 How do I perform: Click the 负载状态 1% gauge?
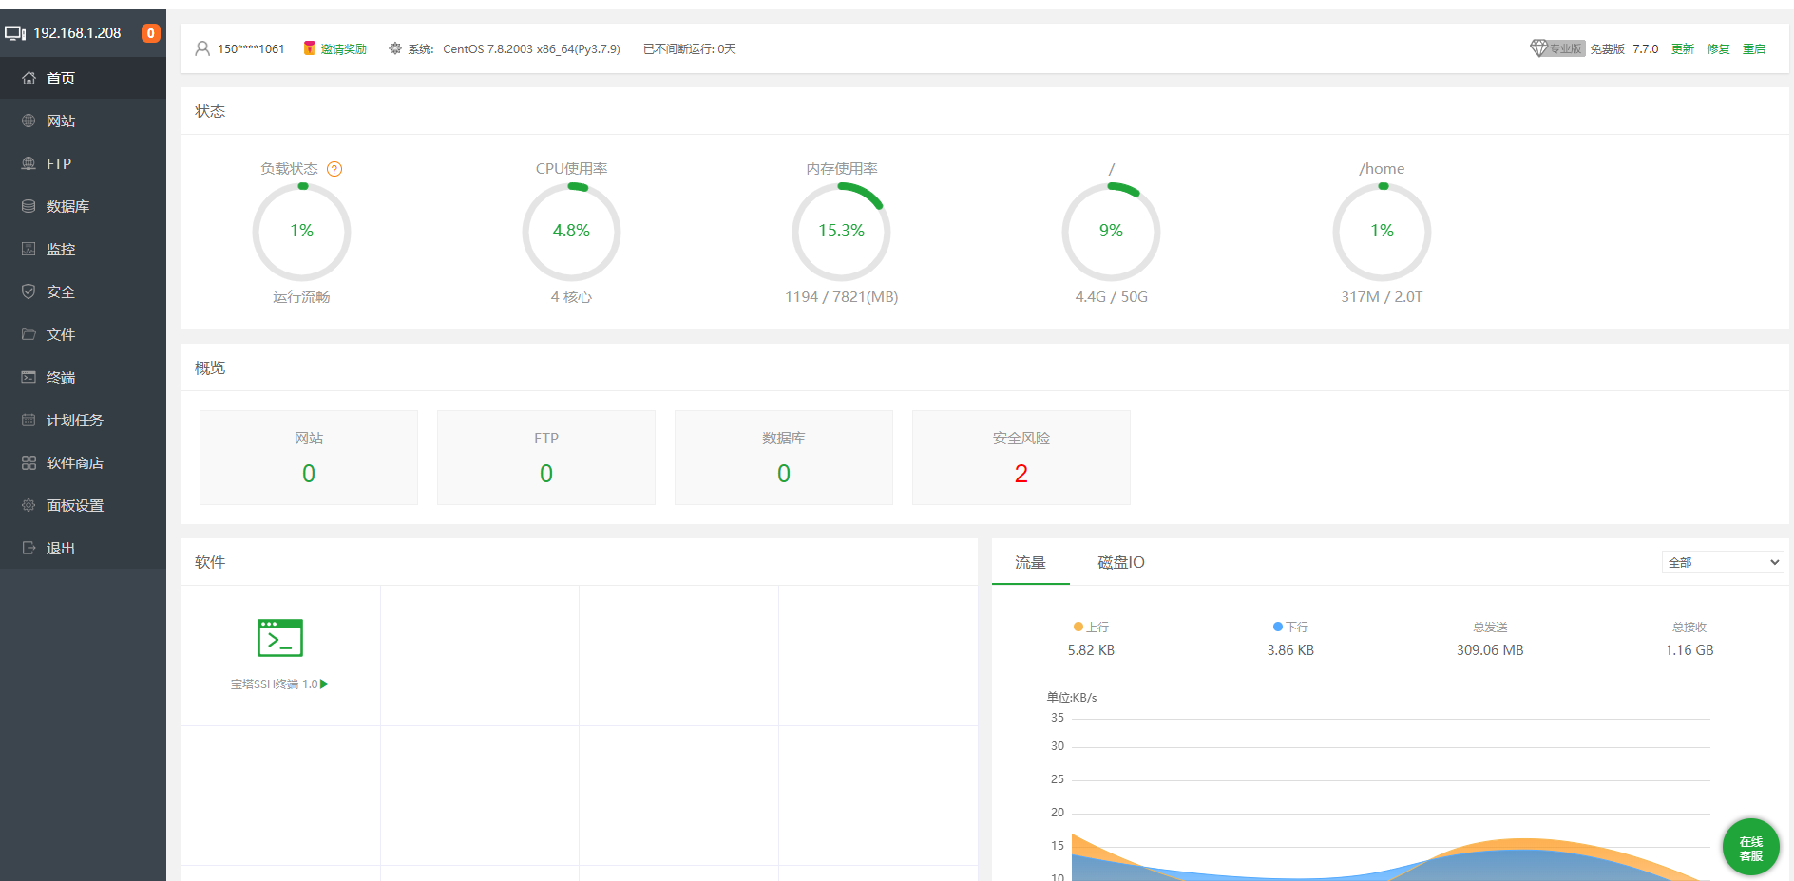click(301, 231)
